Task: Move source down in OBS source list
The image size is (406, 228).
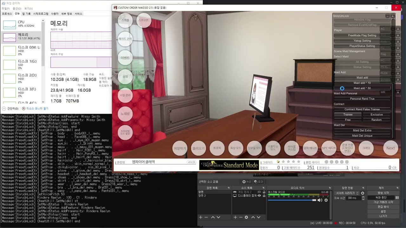Action: [x=259, y=217]
